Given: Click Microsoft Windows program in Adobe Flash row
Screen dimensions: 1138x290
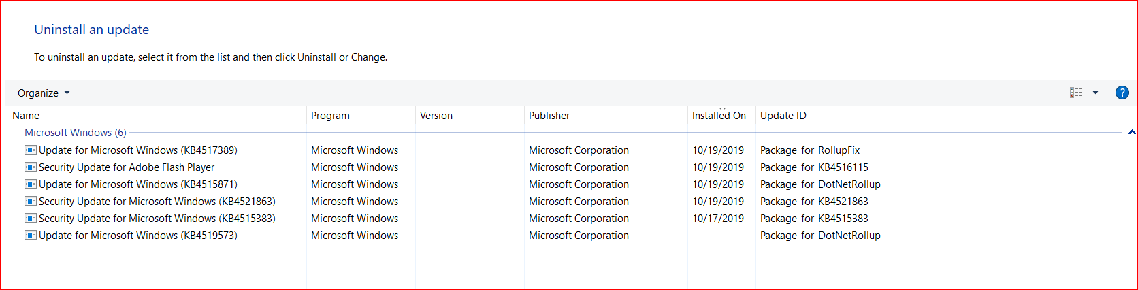Looking at the screenshot, I should 355,167.
